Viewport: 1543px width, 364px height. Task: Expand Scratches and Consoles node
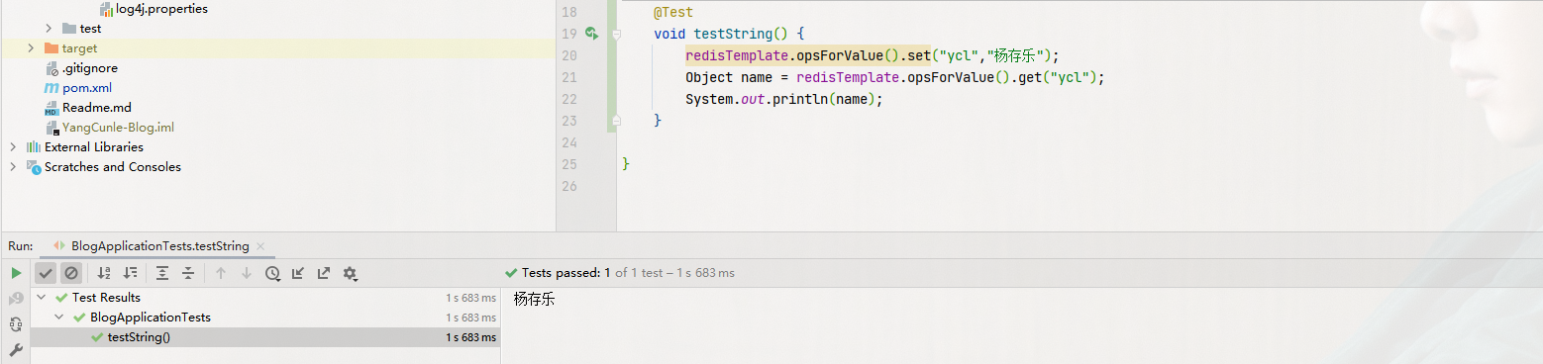coord(13,167)
